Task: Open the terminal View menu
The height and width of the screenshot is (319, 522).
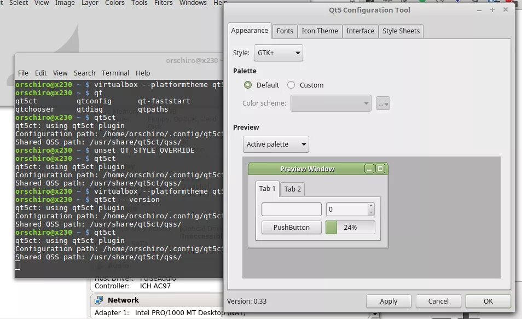Action: (x=60, y=73)
